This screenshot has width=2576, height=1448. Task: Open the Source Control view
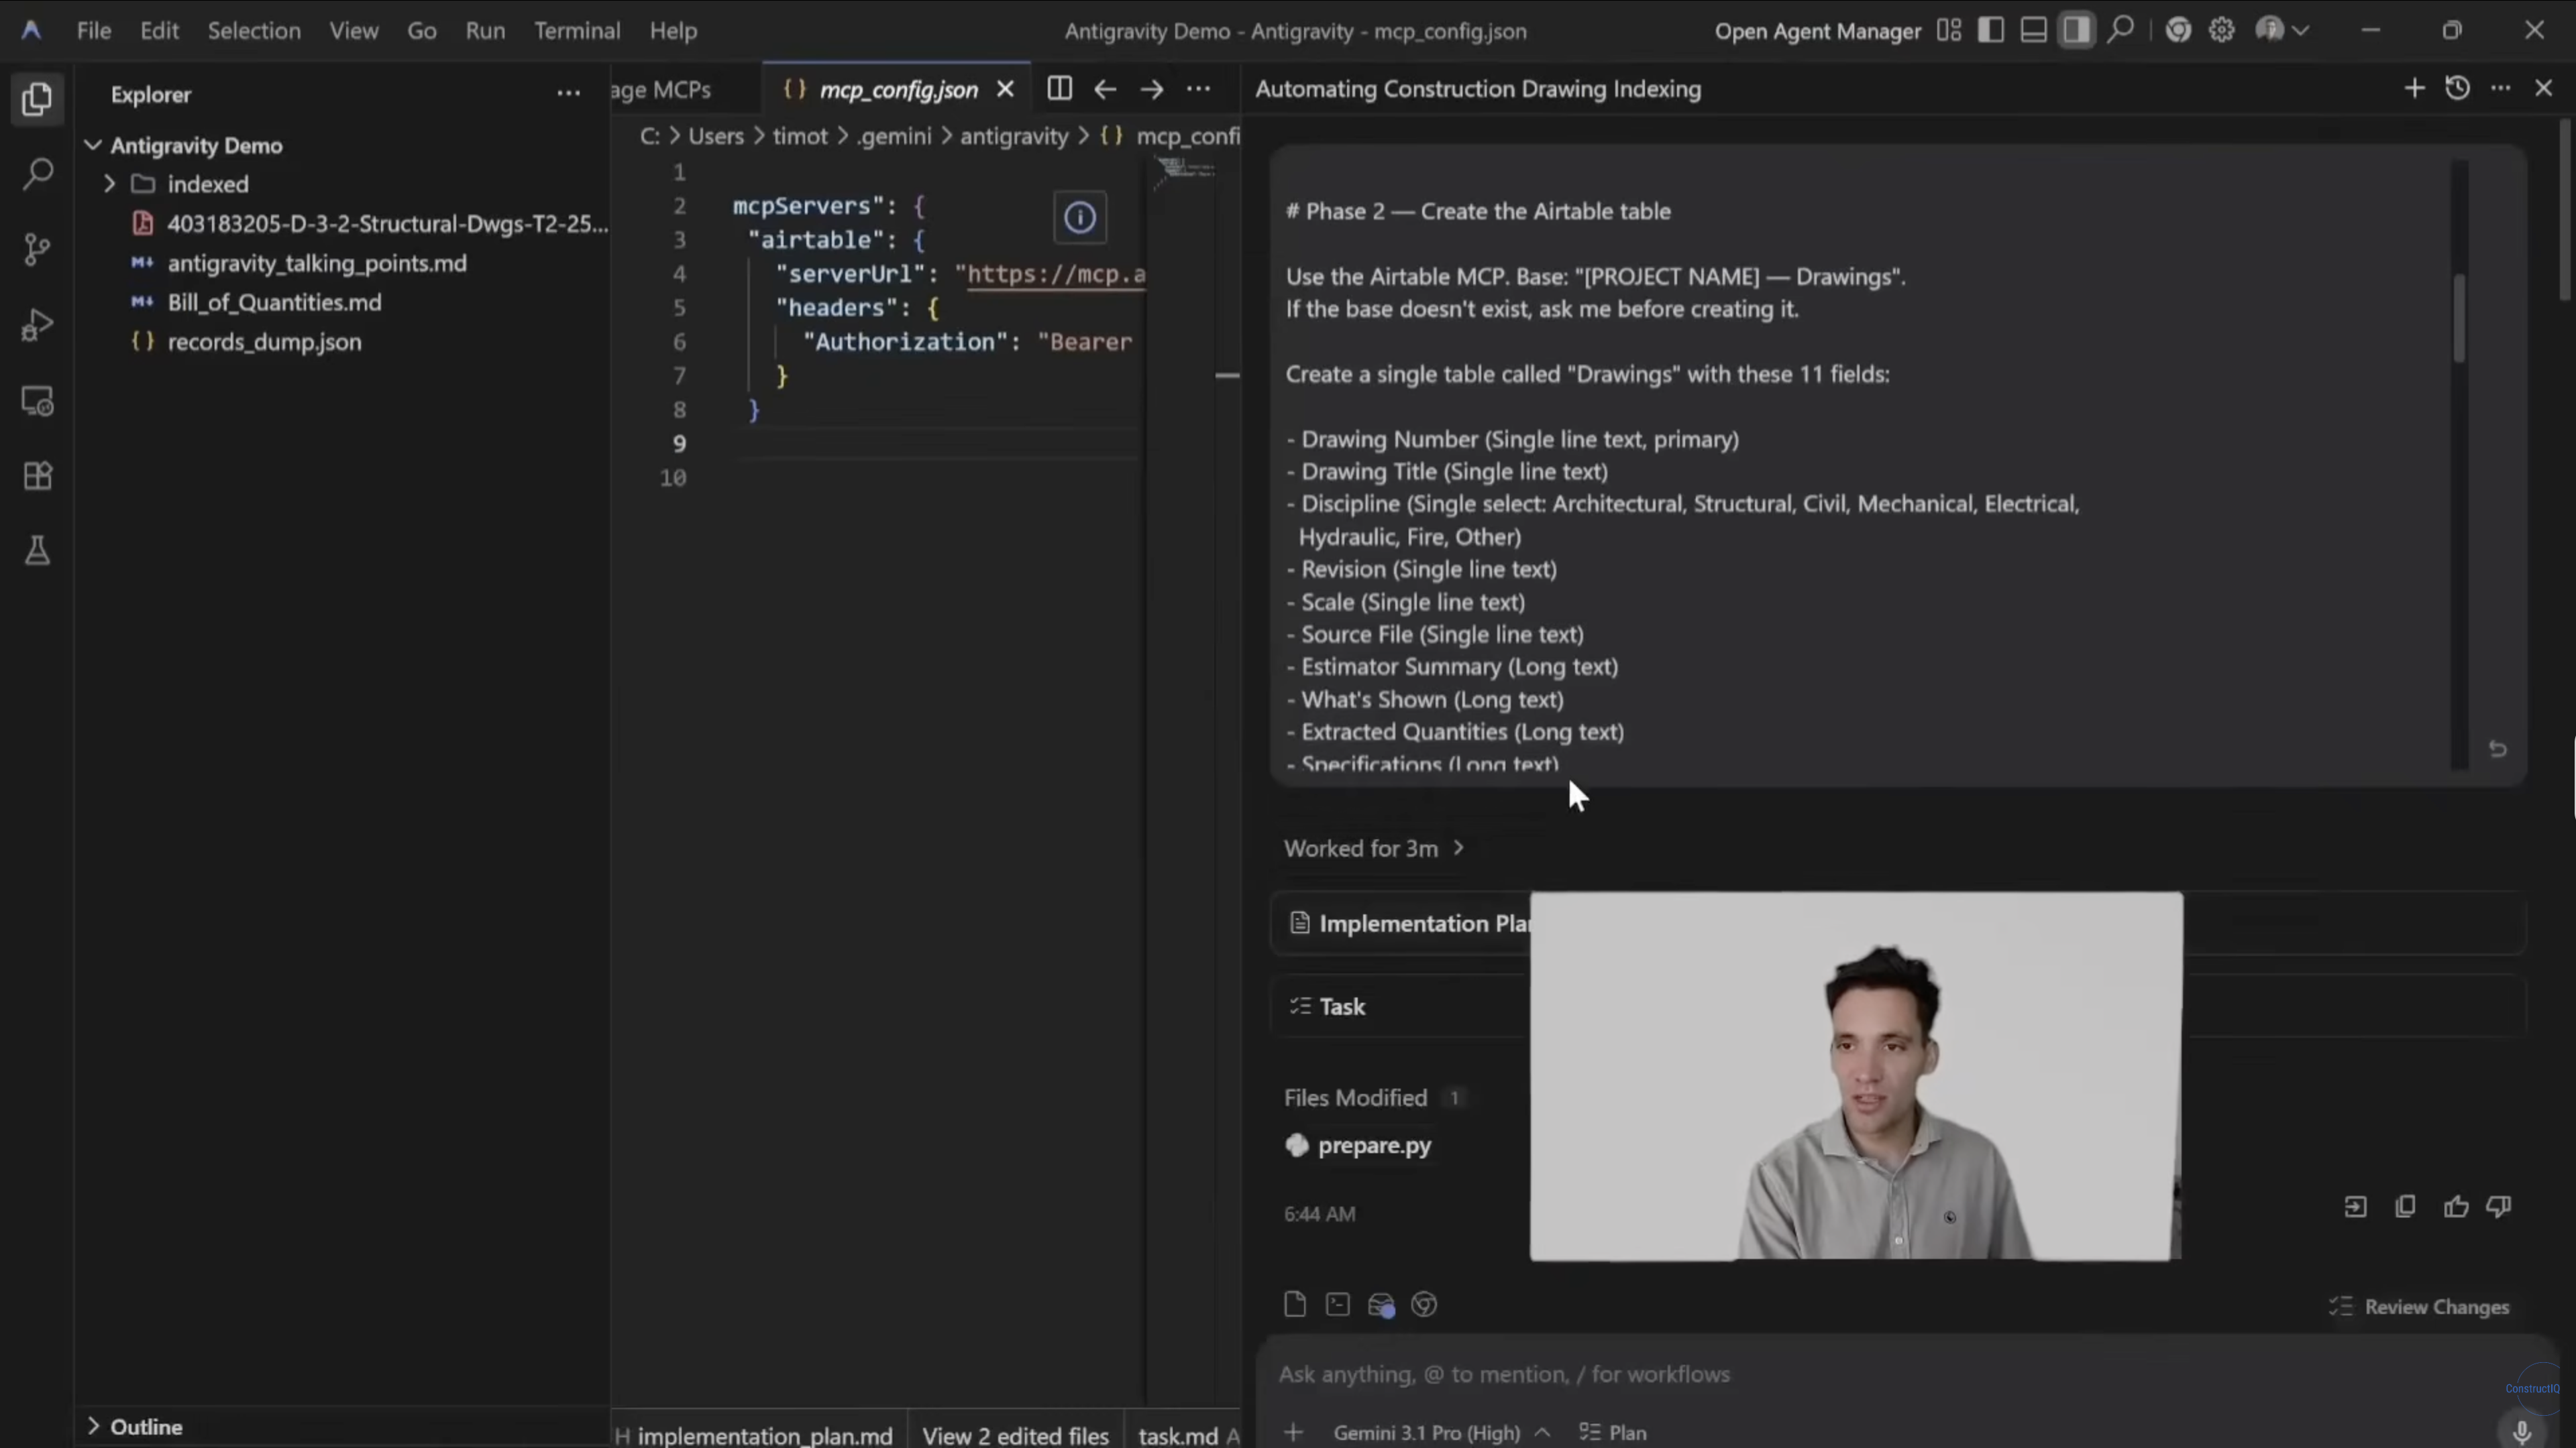click(x=37, y=249)
